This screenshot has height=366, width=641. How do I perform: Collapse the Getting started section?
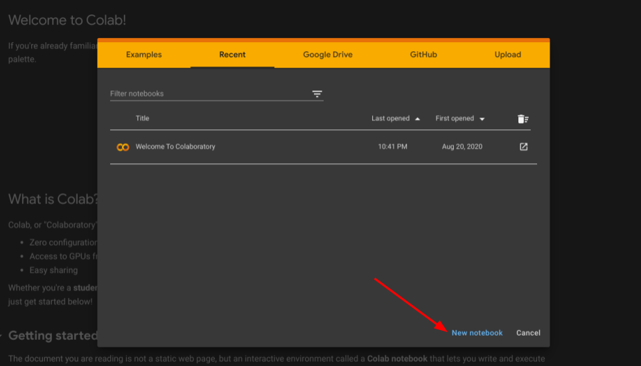pyautogui.click(x=1, y=336)
